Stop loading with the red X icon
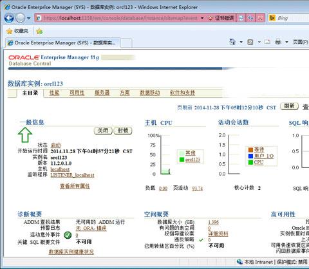This screenshot has width=309, height=269. (260, 18)
